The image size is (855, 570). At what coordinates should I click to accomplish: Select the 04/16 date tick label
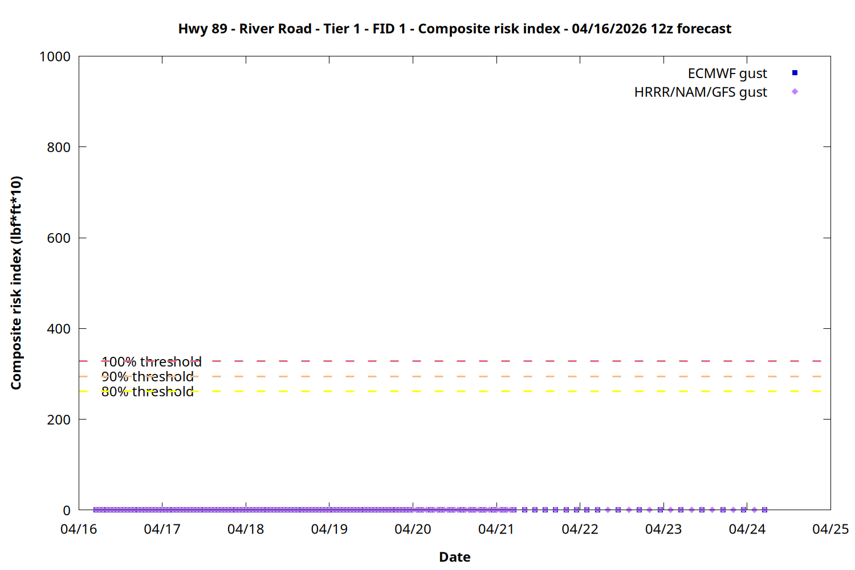(79, 530)
